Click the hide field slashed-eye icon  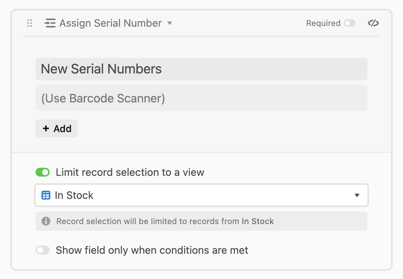[x=373, y=23]
